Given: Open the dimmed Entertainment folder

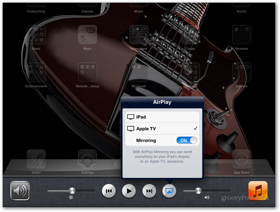Looking at the screenshot, I should point(36,72).
